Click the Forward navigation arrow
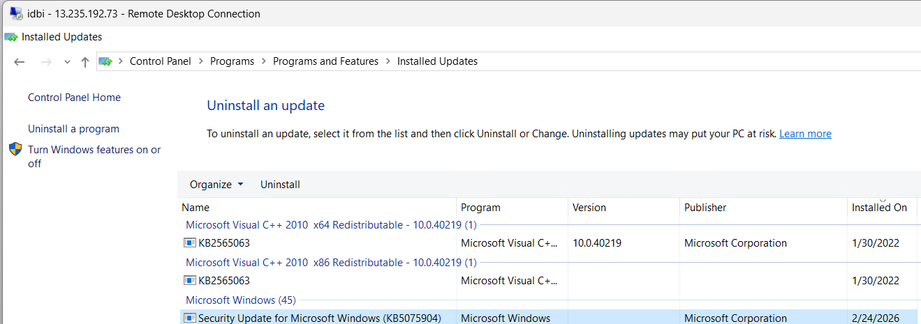Screen dimensions: 921x324 tap(46, 62)
